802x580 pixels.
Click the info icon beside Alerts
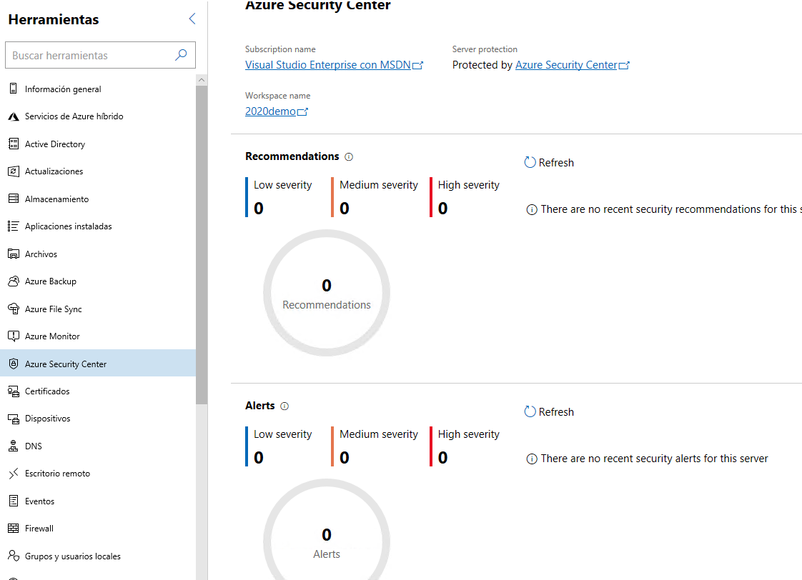[x=284, y=406]
